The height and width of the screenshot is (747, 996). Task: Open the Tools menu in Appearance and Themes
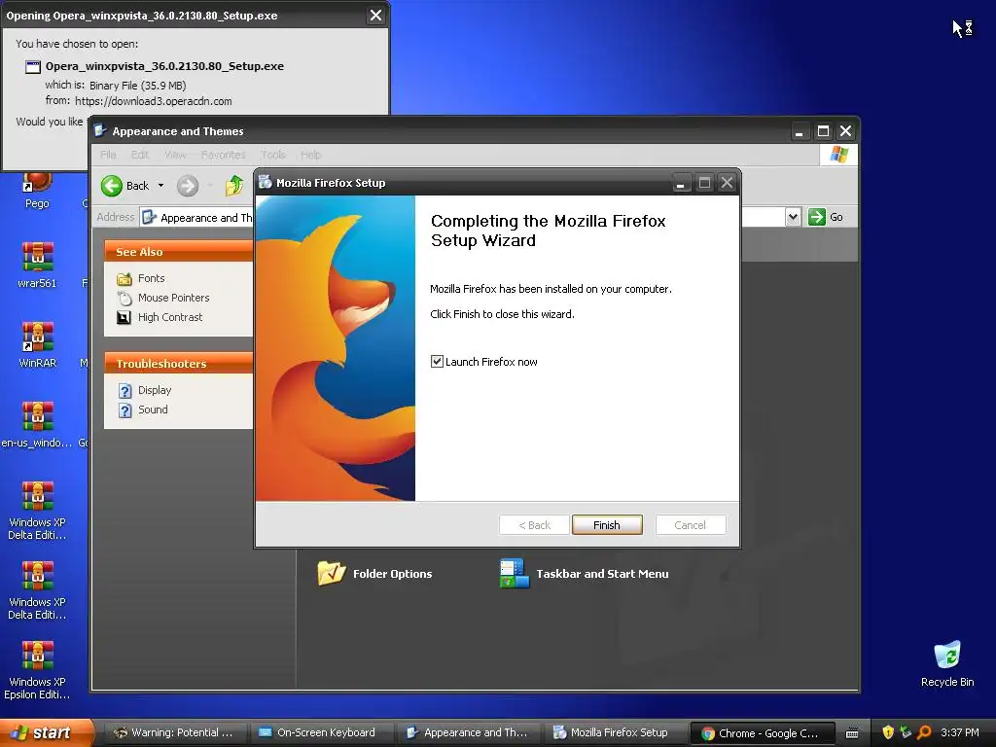click(x=273, y=155)
